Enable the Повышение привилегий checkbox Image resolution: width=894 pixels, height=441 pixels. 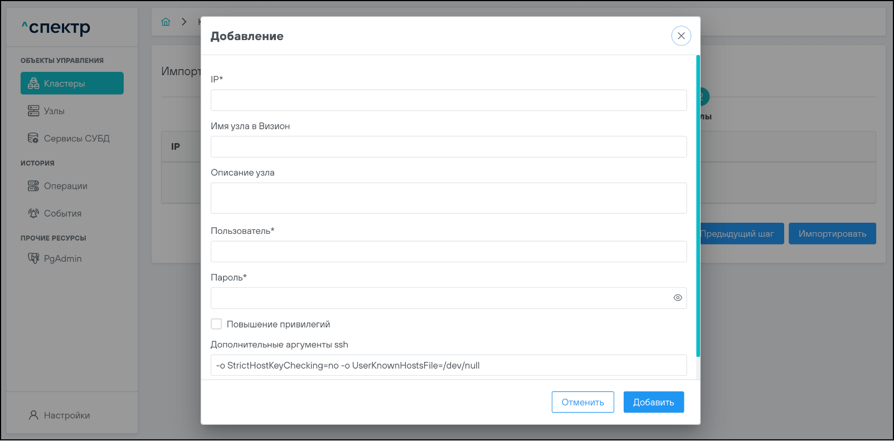pos(216,324)
